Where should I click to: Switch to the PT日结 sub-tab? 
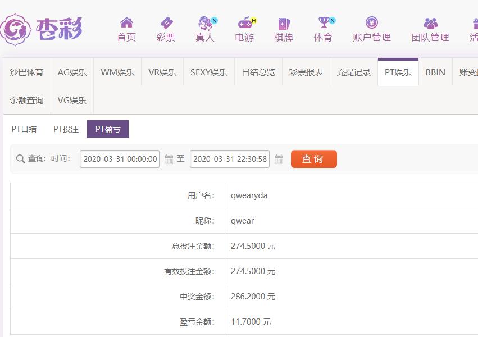point(24,129)
